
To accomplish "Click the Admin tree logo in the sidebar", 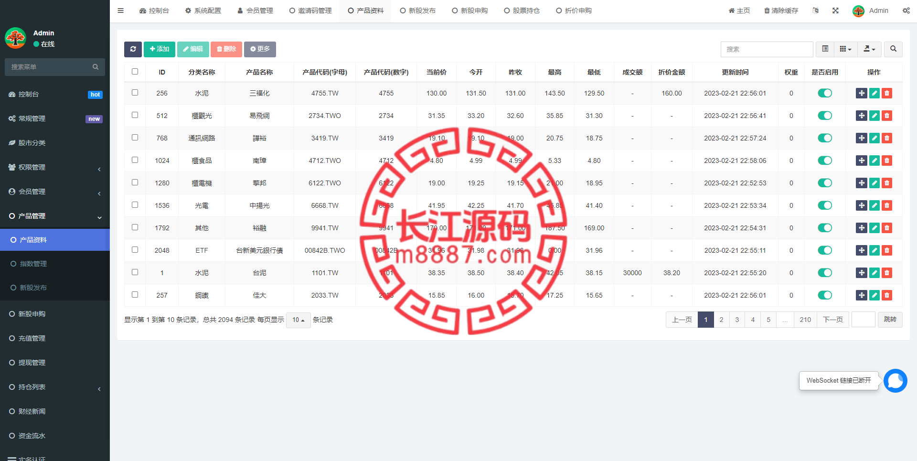I will click(15, 38).
